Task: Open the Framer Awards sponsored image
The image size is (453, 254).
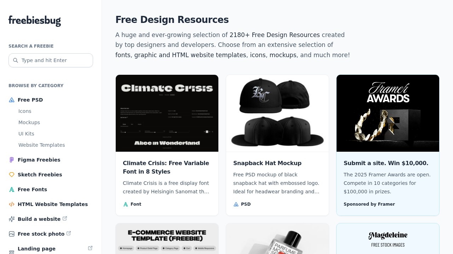Action: pyautogui.click(x=388, y=113)
